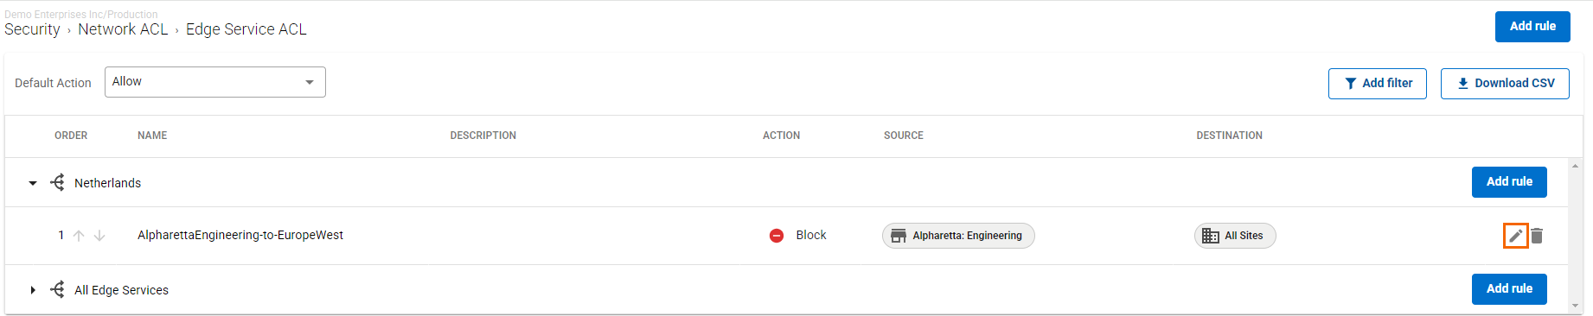Edit the AlpharettaEngineering-to-EuropeWest rule with pencil icon
Screen dimensions: 1593x316
[x=1515, y=236]
